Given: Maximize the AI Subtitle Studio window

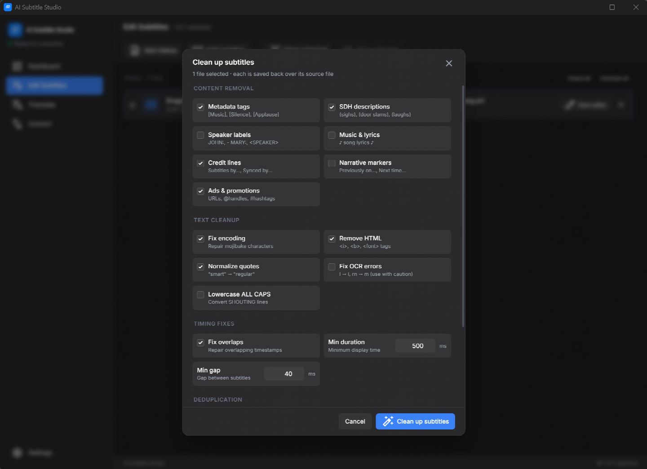Looking at the screenshot, I should click(612, 7).
